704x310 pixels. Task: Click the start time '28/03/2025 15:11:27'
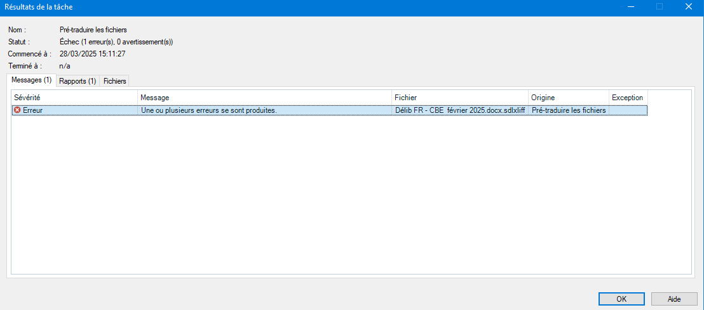click(x=92, y=54)
